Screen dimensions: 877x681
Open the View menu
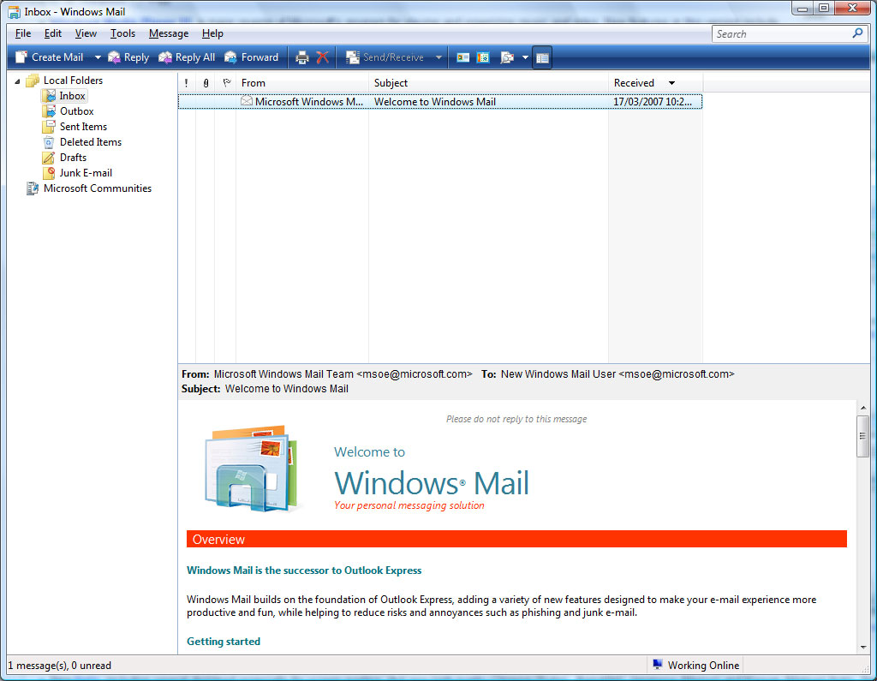click(x=86, y=33)
